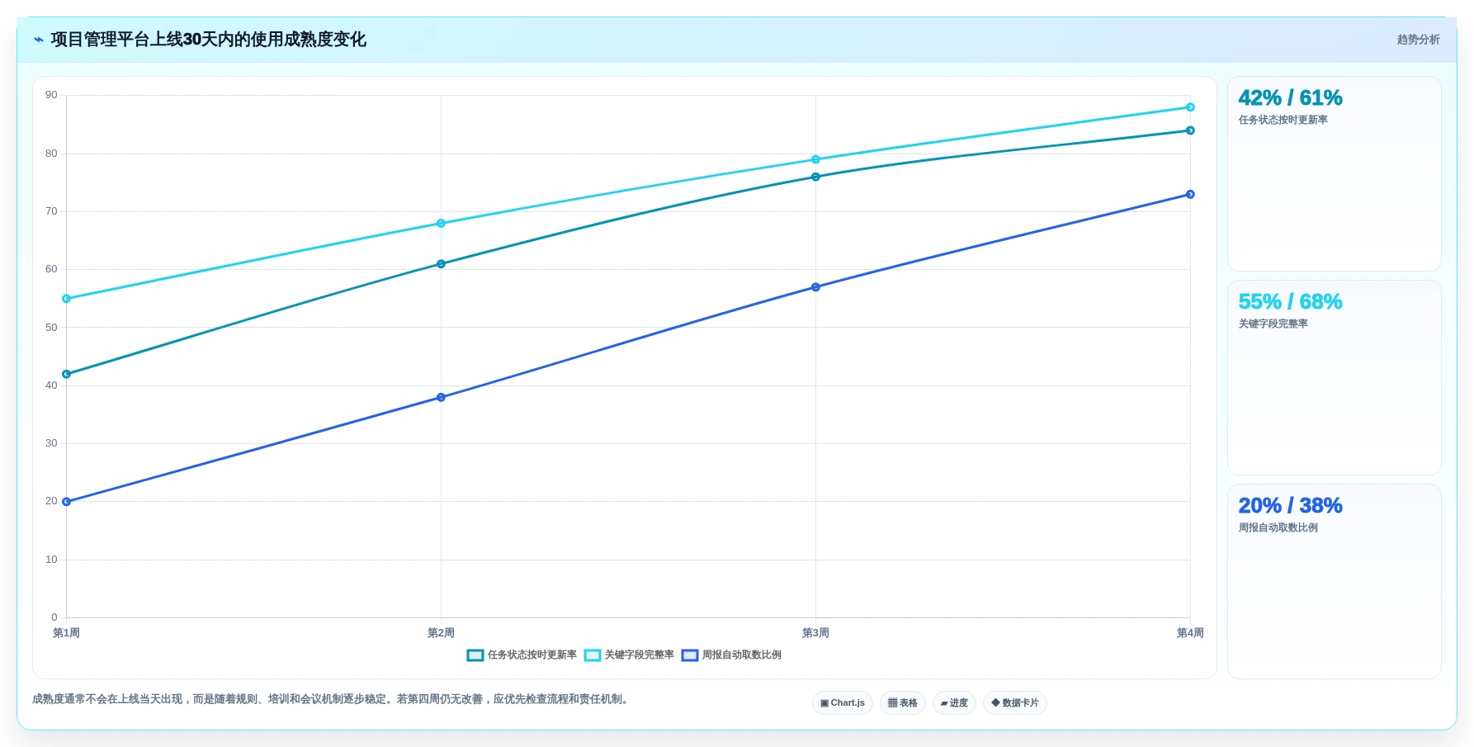Click the 趋势分析 label in the header
The image size is (1474, 747).
(x=1418, y=40)
